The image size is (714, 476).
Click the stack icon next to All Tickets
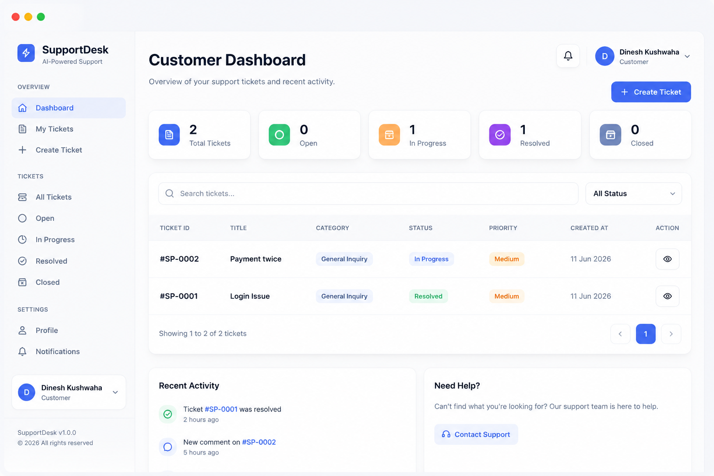pyautogui.click(x=22, y=197)
